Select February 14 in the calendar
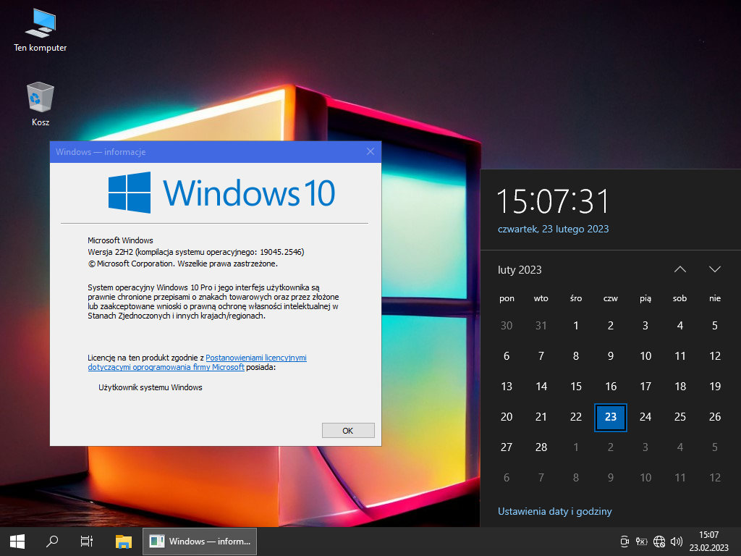The height and width of the screenshot is (556, 741). 541,387
